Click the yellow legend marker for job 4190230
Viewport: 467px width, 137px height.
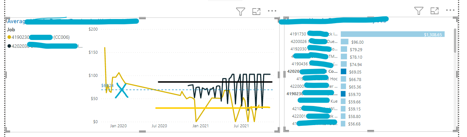[x=9, y=37]
